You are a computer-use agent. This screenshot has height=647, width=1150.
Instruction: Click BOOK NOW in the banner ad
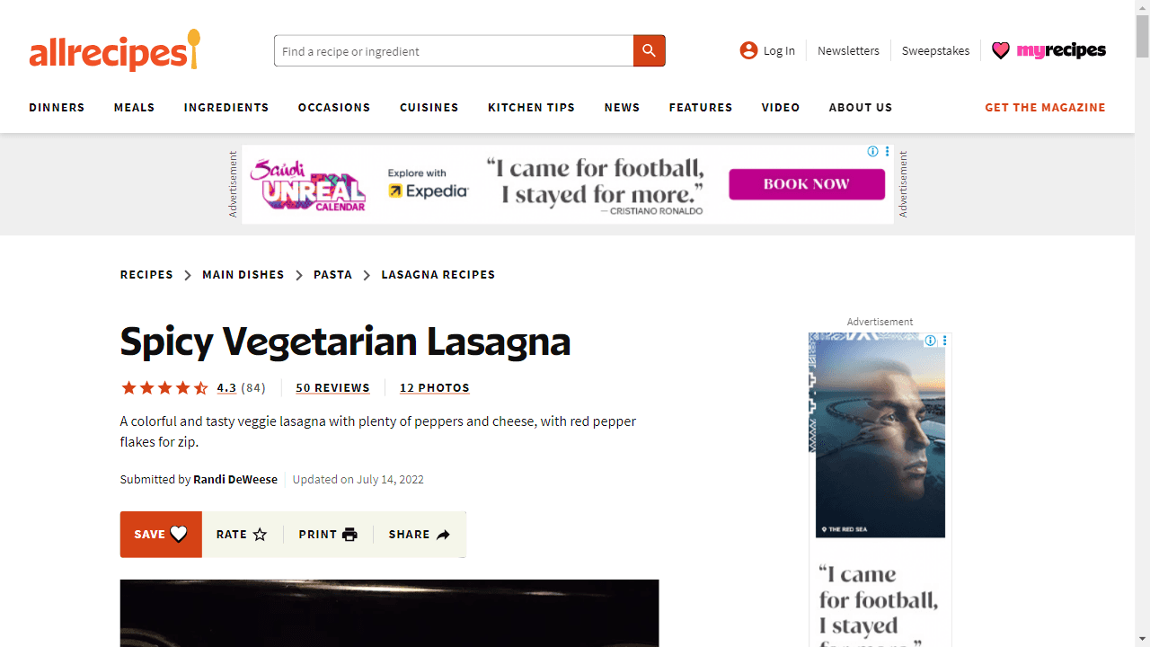point(807,184)
